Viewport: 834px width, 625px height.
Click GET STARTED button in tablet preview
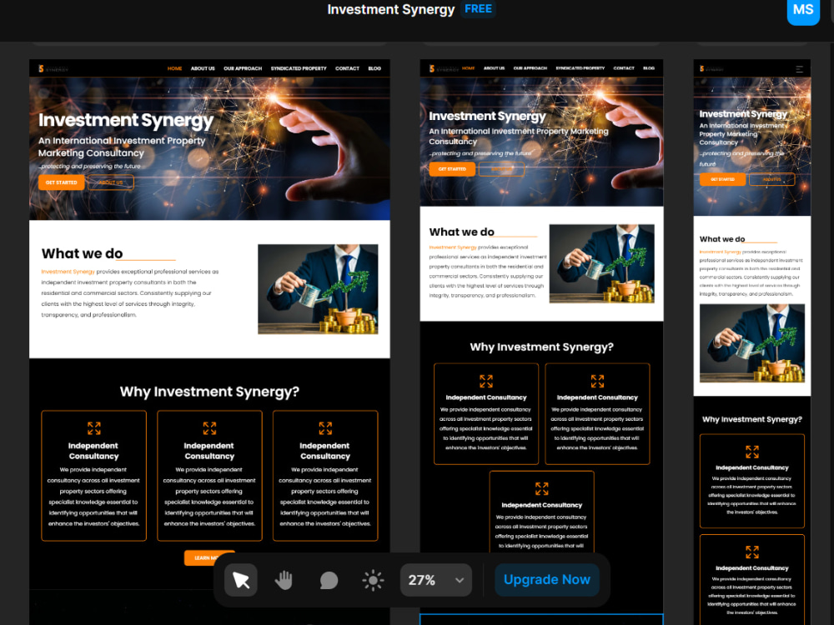click(x=452, y=169)
